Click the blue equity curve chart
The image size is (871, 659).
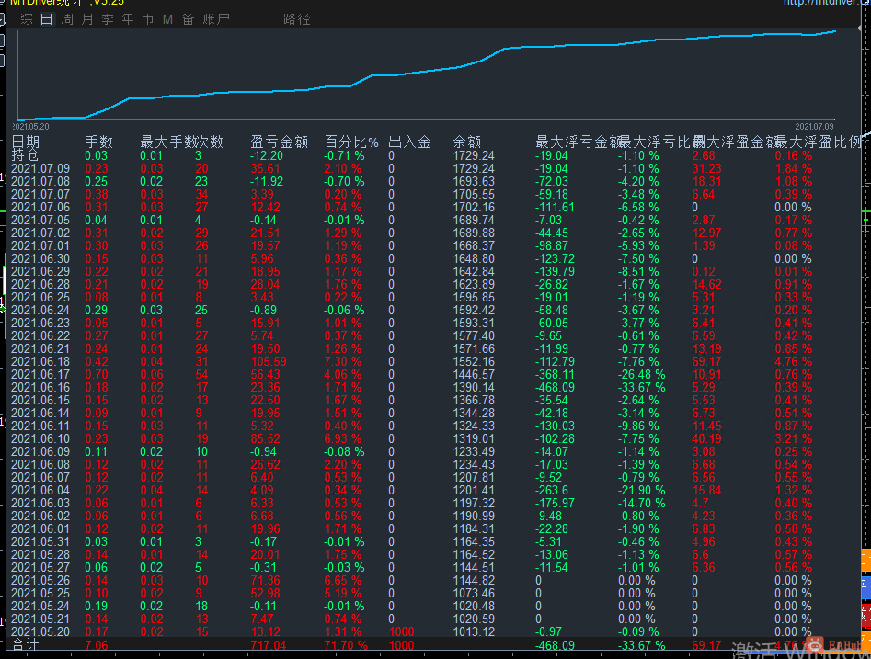click(x=427, y=75)
